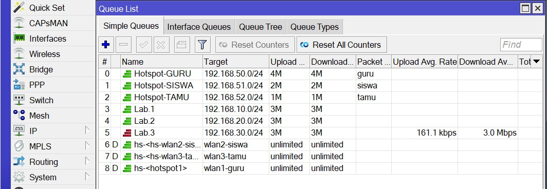This screenshot has width=547, height=189.
Task: Click the enable checkmark toolbar icon
Action: click(x=143, y=45)
